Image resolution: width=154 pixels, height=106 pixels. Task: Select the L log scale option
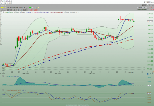click(149, 74)
